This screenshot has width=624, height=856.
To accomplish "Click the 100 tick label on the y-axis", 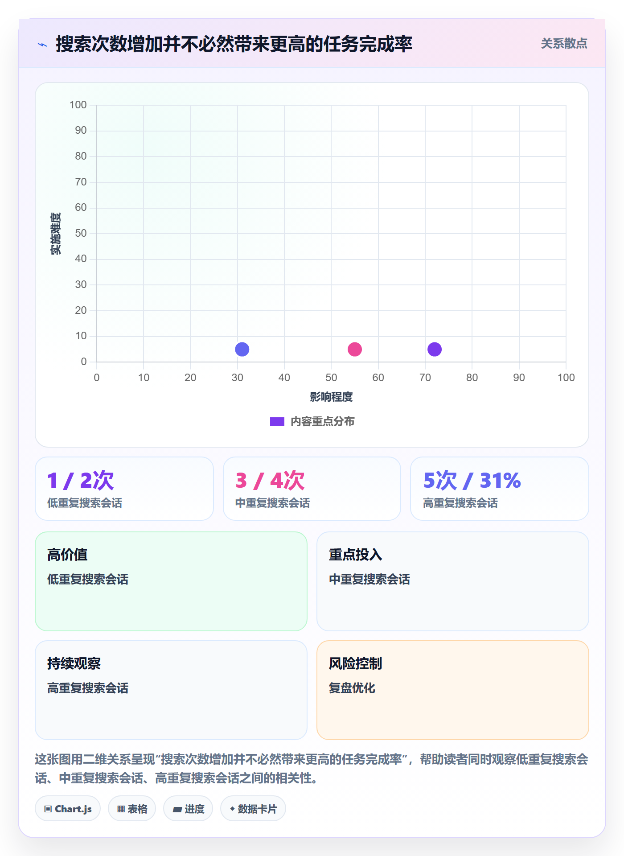I will [78, 105].
